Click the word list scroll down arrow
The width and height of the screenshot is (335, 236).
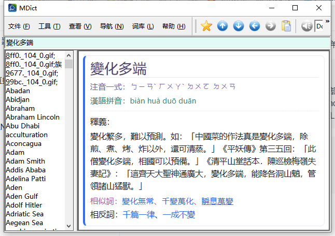[x=68, y=226]
